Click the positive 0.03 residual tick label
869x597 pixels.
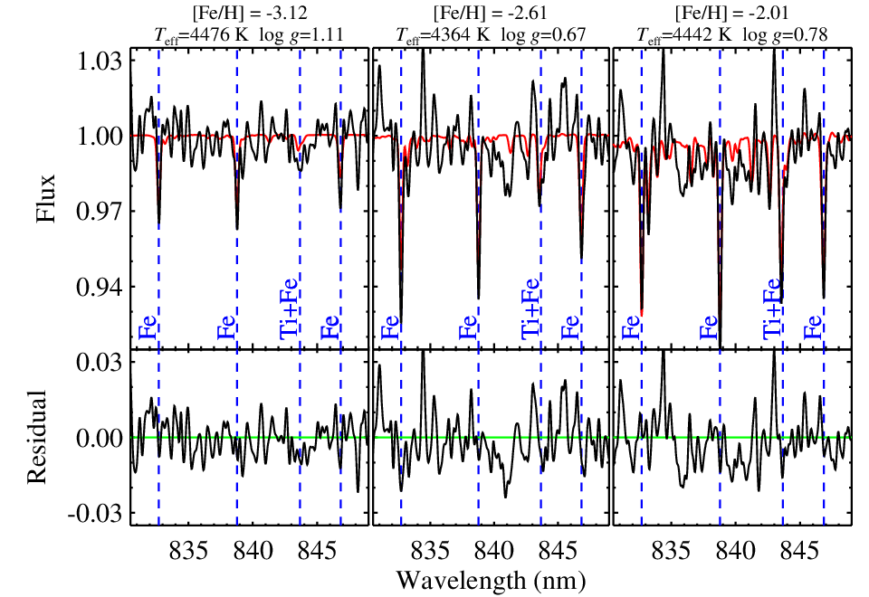coord(100,362)
